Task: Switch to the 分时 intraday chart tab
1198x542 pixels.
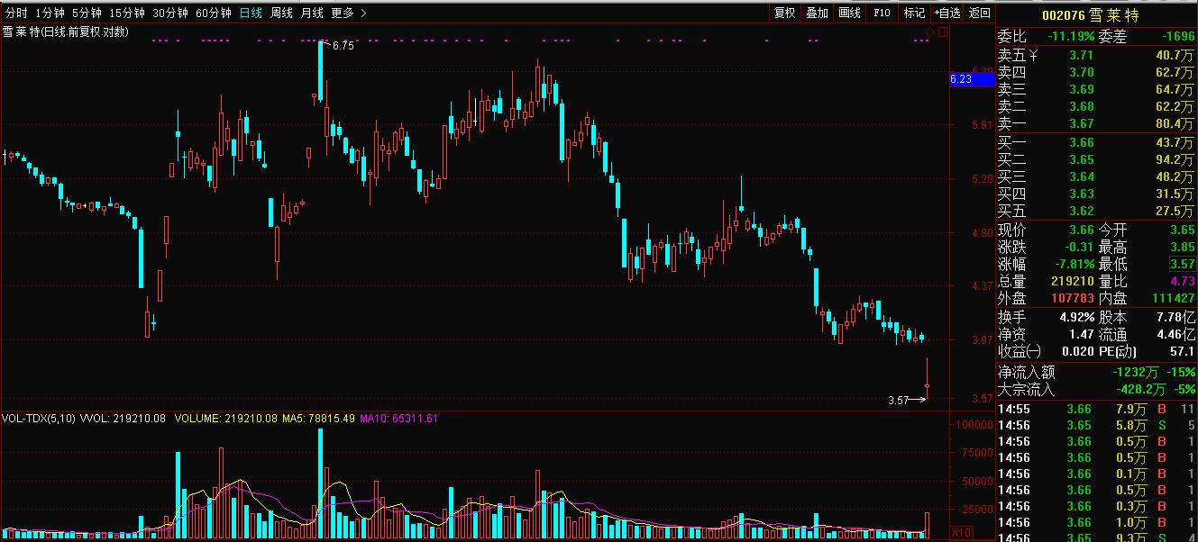Action: click(16, 13)
